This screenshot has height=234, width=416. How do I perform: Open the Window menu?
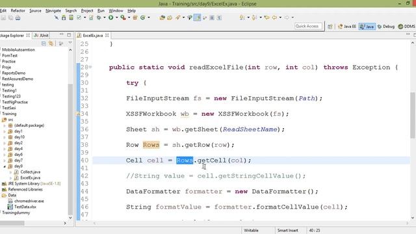pyautogui.click(x=116, y=10)
